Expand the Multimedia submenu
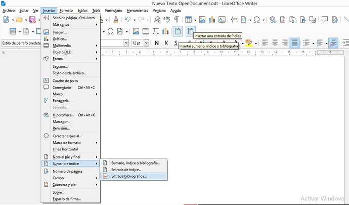 (71, 46)
